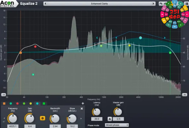Click the undo arrow icon
The width and height of the screenshot is (189, 128).
point(161,4)
